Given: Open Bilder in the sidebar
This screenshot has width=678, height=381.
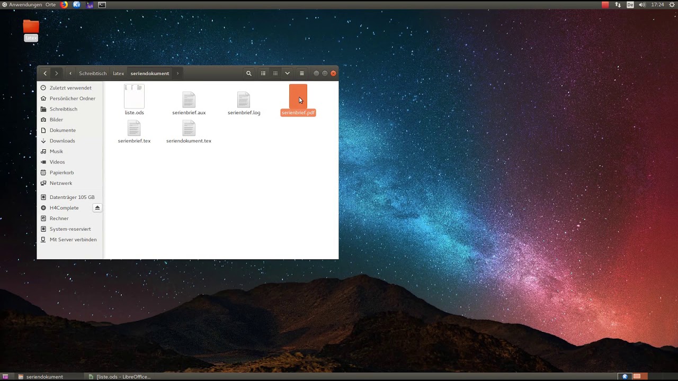Looking at the screenshot, I should [x=70, y=120].
